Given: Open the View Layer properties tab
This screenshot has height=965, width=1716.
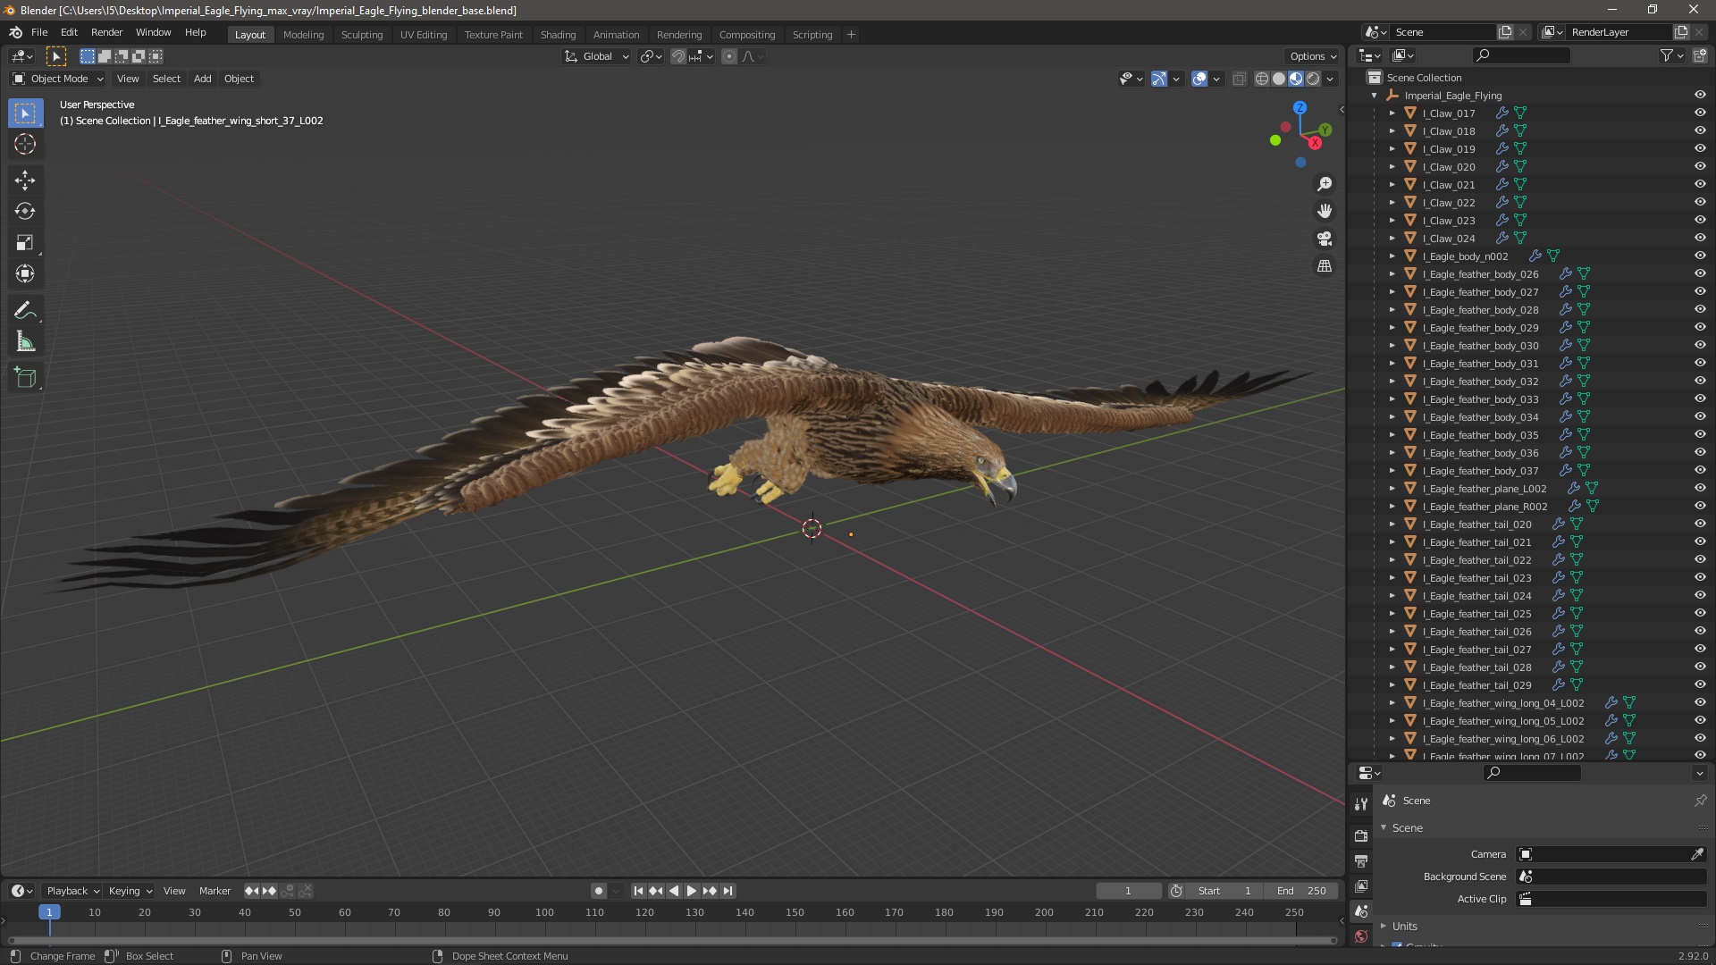Looking at the screenshot, I should (1361, 886).
